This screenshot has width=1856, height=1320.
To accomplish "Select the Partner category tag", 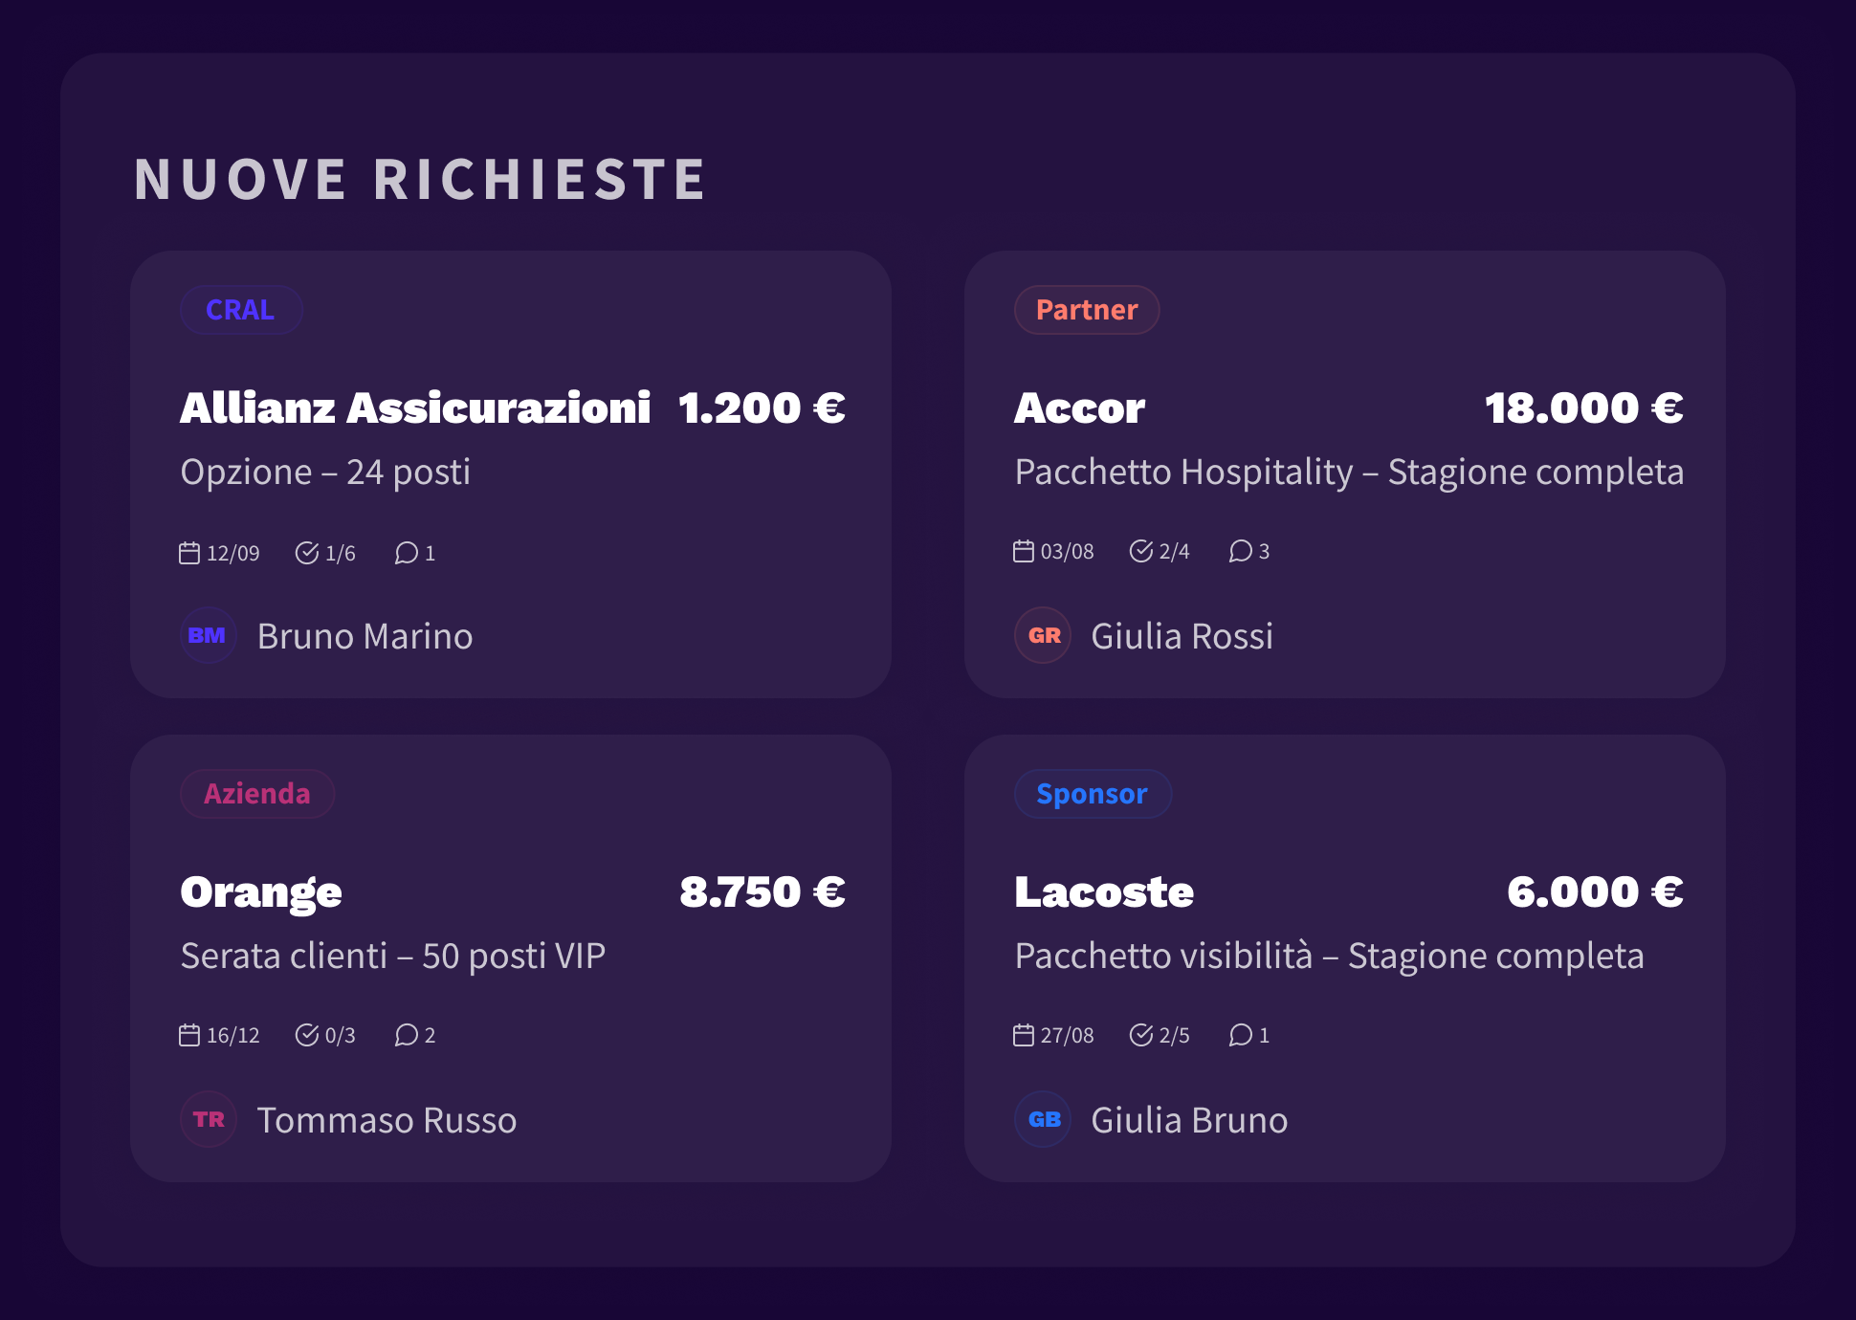I will pos(1087,310).
